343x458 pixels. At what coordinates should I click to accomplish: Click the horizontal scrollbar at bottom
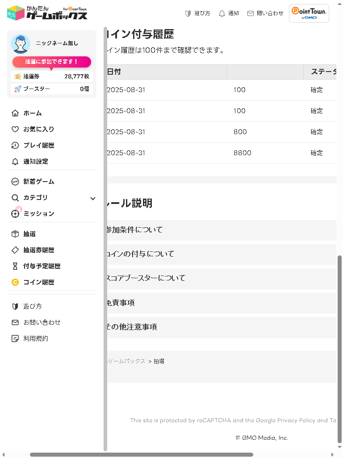point(141,454)
